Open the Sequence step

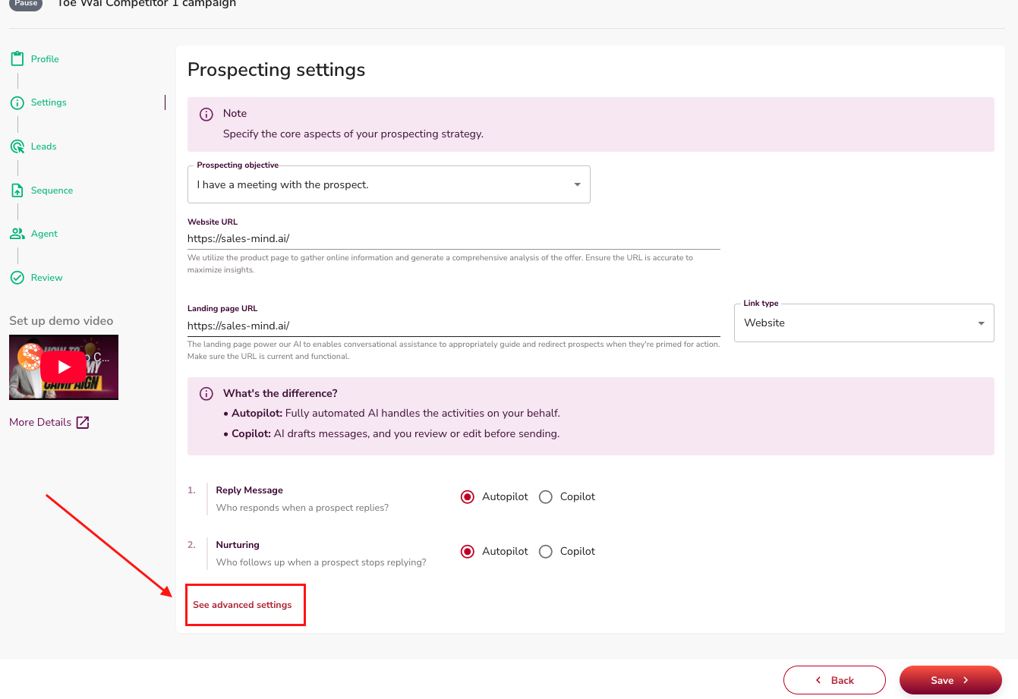[x=52, y=190]
